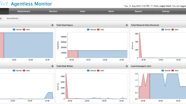The image size is (186, 104).
Task: Click the Total Network Data Received title
Action: 145,25
